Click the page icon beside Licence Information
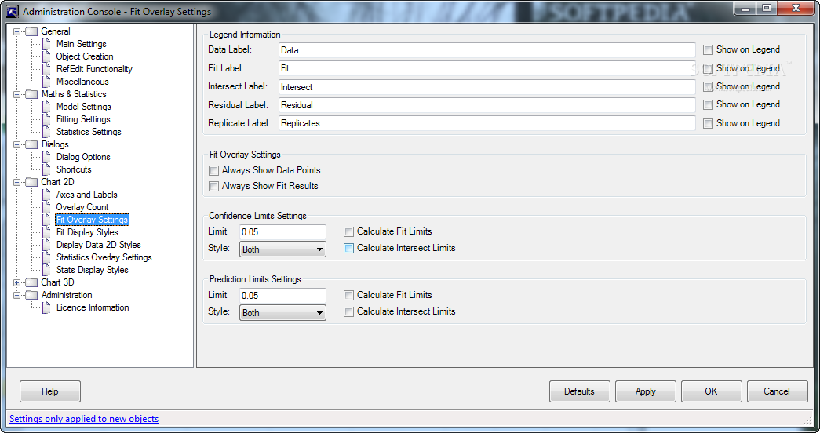Viewport: 820px width, 433px height. [x=46, y=307]
